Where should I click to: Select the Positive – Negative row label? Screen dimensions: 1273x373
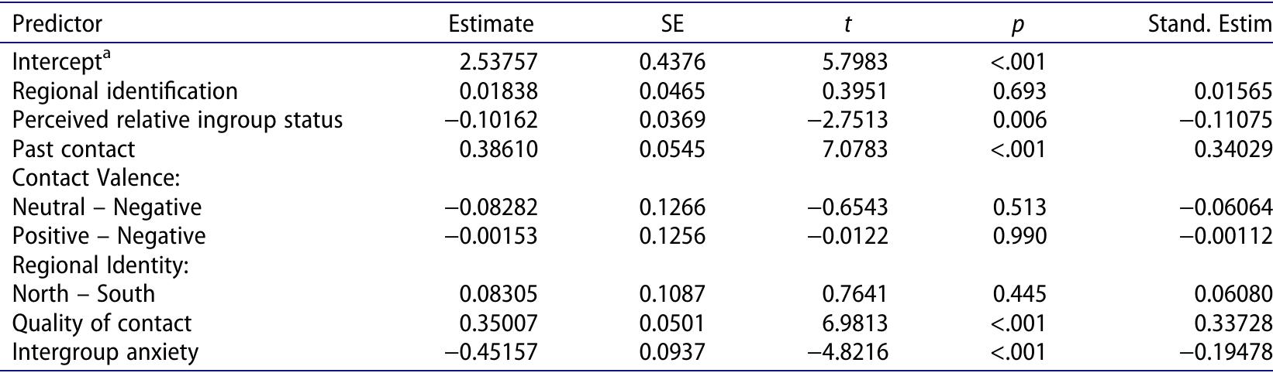109,236
